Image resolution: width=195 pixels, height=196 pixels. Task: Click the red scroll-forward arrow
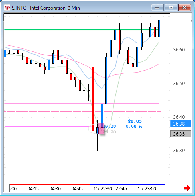[x=187, y=188]
